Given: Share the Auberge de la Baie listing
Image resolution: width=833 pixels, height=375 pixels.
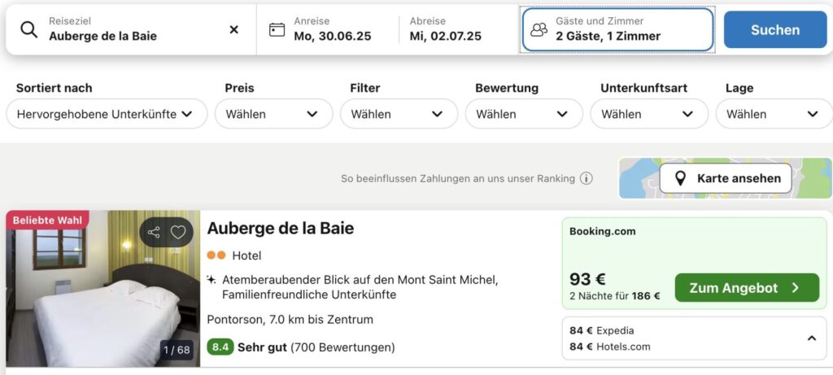Looking at the screenshot, I should (x=154, y=233).
